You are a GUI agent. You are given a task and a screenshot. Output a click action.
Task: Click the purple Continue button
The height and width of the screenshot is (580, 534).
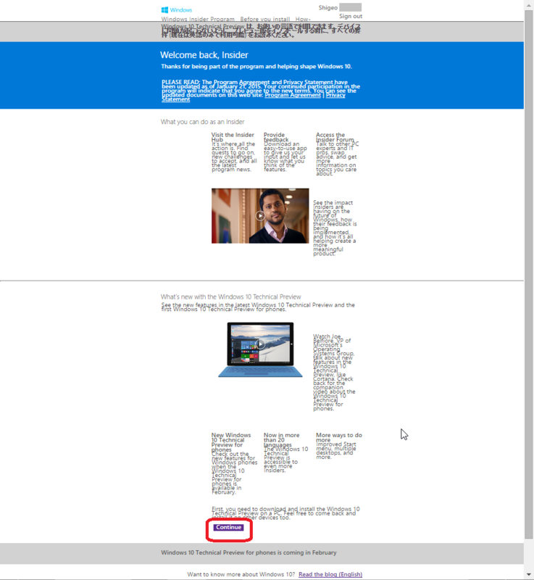coord(228,527)
